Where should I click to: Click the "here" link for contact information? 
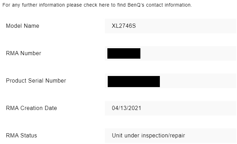pos(103,5)
